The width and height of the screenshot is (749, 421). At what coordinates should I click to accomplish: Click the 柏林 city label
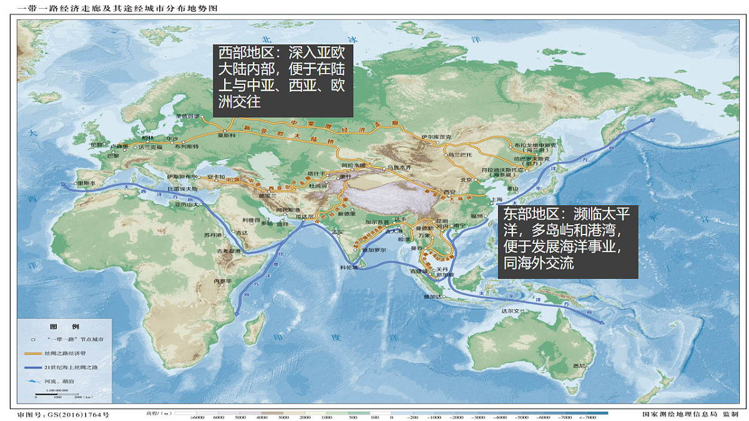(148, 137)
